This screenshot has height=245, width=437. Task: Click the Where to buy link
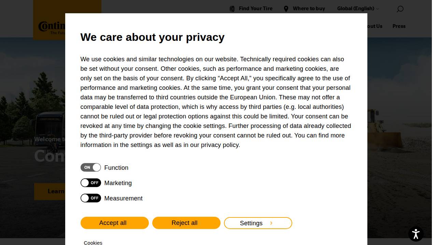[x=309, y=9]
